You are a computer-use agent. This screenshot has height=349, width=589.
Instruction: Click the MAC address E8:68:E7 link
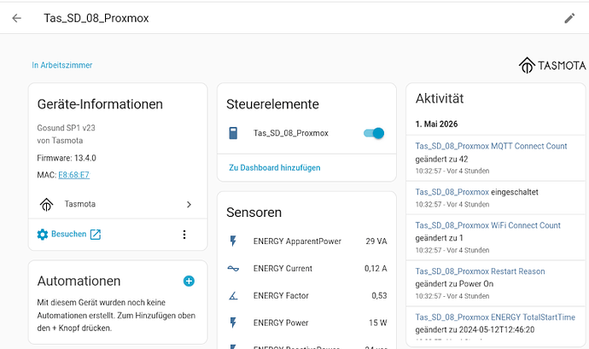(x=73, y=175)
